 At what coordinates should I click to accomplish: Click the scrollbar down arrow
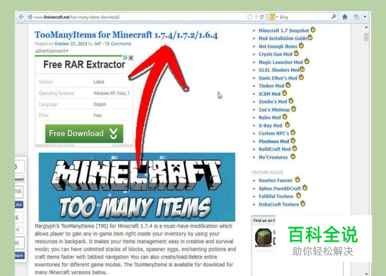point(366,274)
